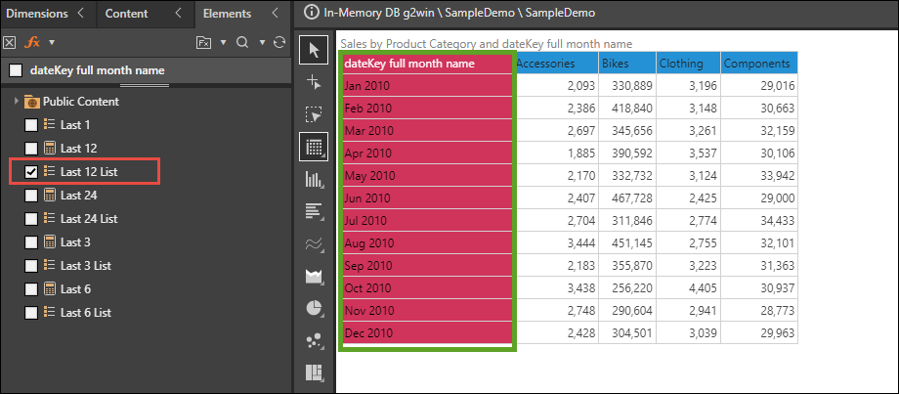Image resolution: width=899 pixels, height=394 pixels.
Task: Switch to the Dimensions tab
Action: coord(36,14)
